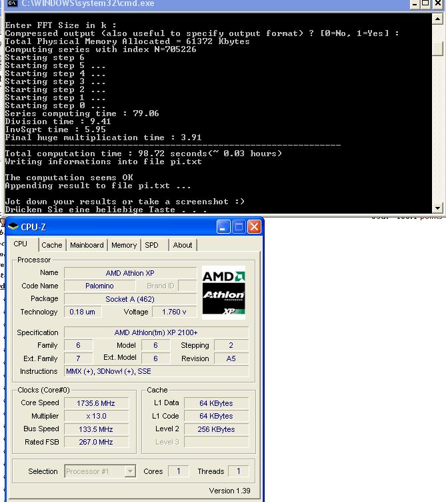Click the cmd window scroll down arrow

[x=437, y=208]
